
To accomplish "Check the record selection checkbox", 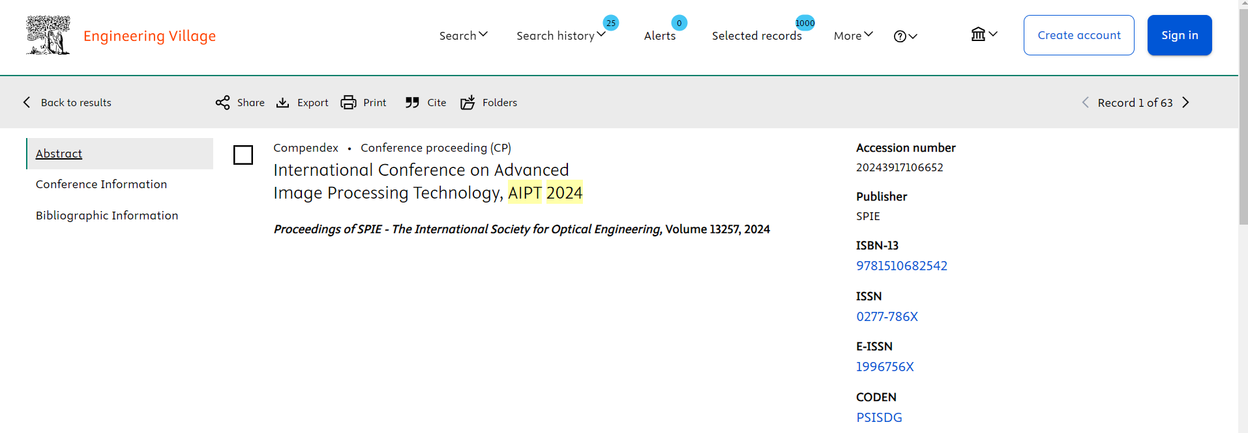I will (243, 155).
